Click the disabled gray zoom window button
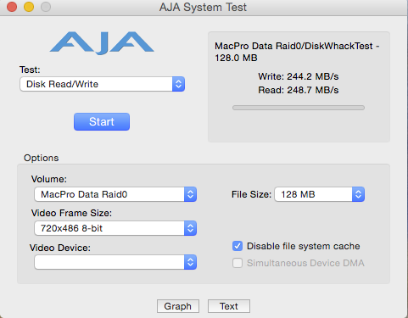The height and width of the screenshot is (318, 408). pos(46,7)
